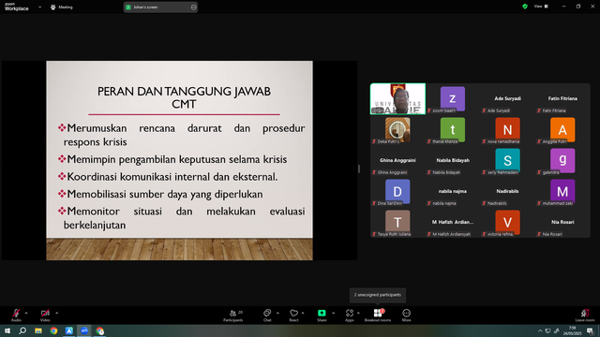
Task: Click the shared slide titled Peran dan Tanggung Jawab CMT
Action: tap(179, 160)
